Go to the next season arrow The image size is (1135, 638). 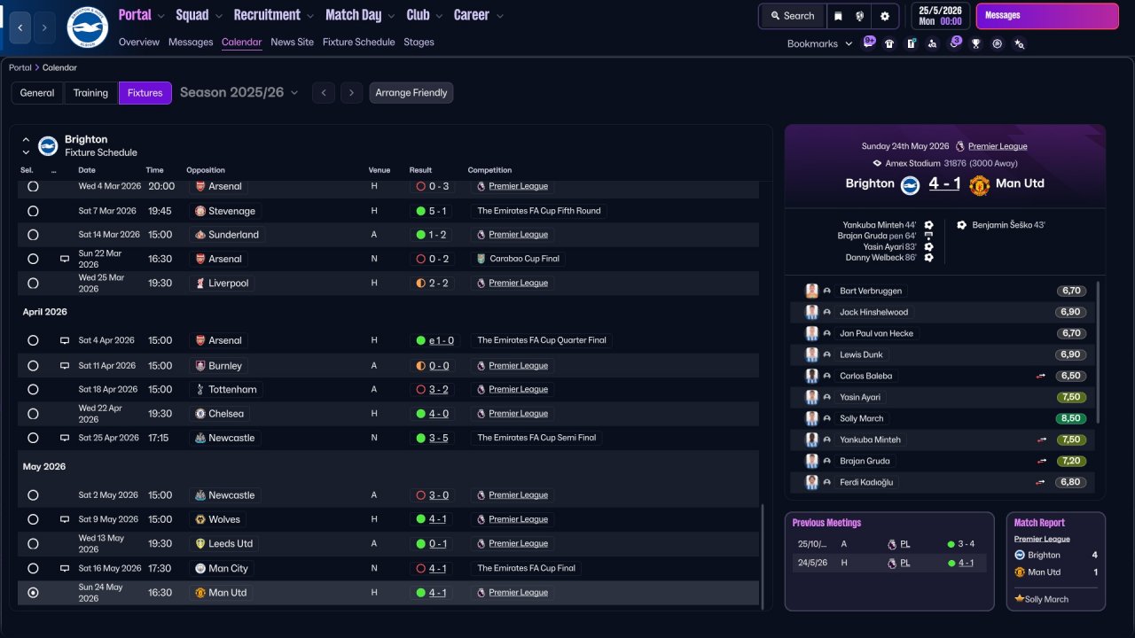click(x=352, y=93)
